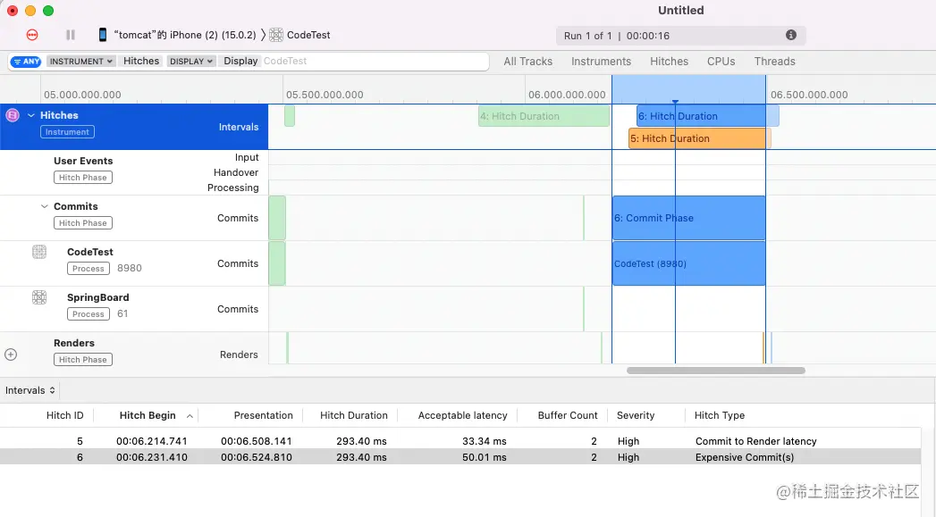
Task: Sort by the Buffer Count column
Action: pos(567,415)
